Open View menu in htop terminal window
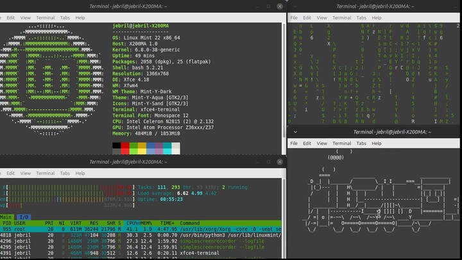 (25, 173)
